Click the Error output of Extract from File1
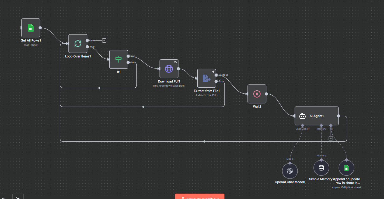This screenshot has height=199, width=384. click(216, 81)
